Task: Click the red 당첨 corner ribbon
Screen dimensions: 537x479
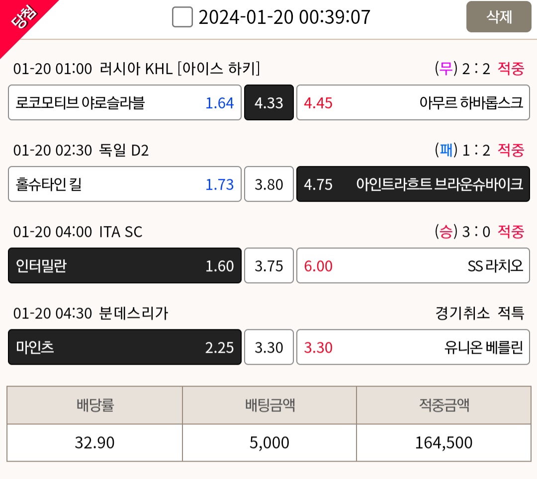Action: click(21, 19)
